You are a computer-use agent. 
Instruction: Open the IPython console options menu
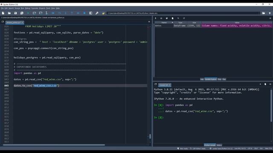click(270, 84)
